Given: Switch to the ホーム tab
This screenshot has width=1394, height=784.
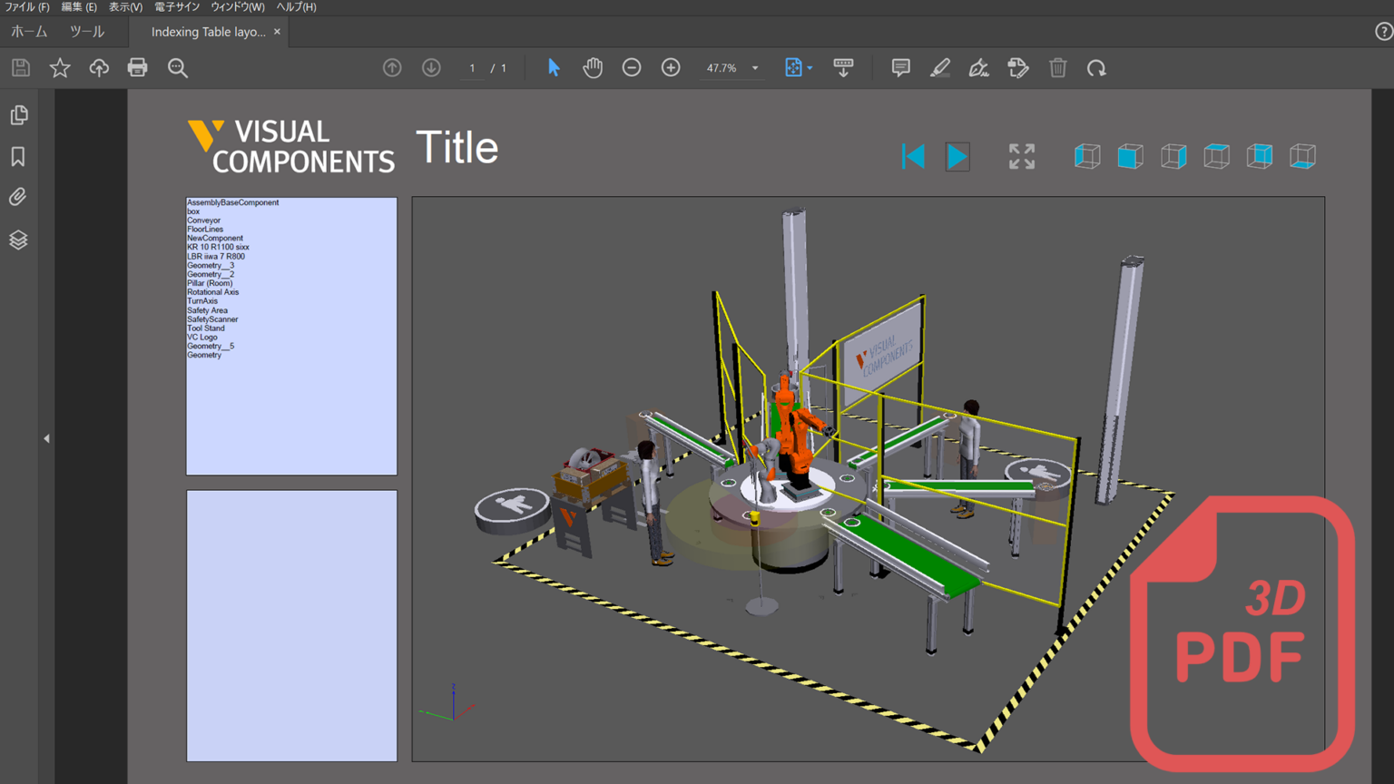Looking at the screenshot, I should pos(28,31).
